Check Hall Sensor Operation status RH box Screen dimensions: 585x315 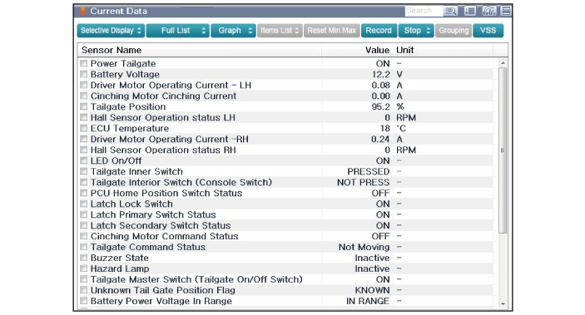pos(83,150)
